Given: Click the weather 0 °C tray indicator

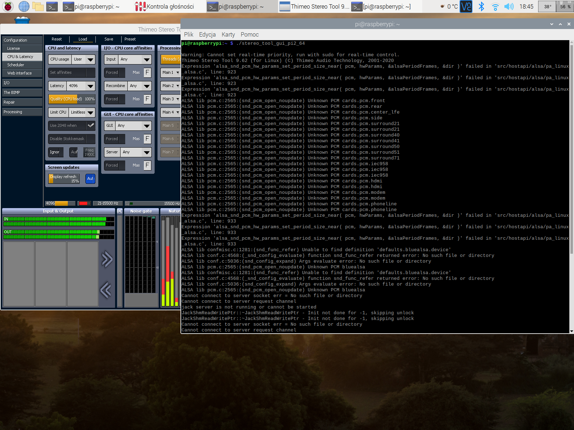Looking at the screenshot, I should (x=449, y=6).
